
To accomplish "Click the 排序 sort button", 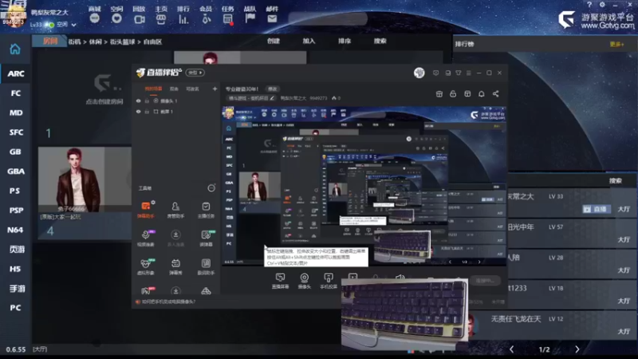I will click(x=345, y=41).
